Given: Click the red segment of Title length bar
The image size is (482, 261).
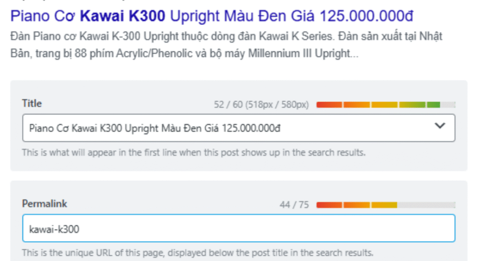Looking at the screenshot, I should tap(329, 105).
